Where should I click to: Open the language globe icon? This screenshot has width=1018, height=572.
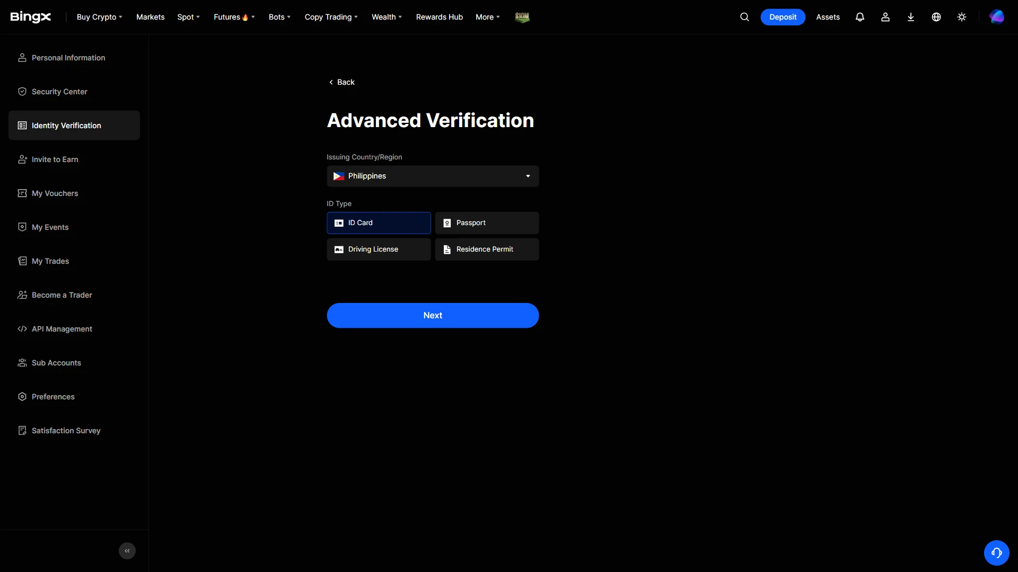point(936,17)
